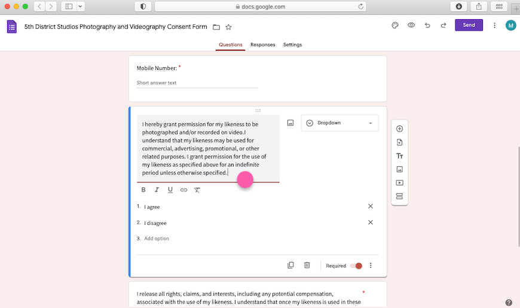Click the Bold formatting icon

[x=143, y=190]
